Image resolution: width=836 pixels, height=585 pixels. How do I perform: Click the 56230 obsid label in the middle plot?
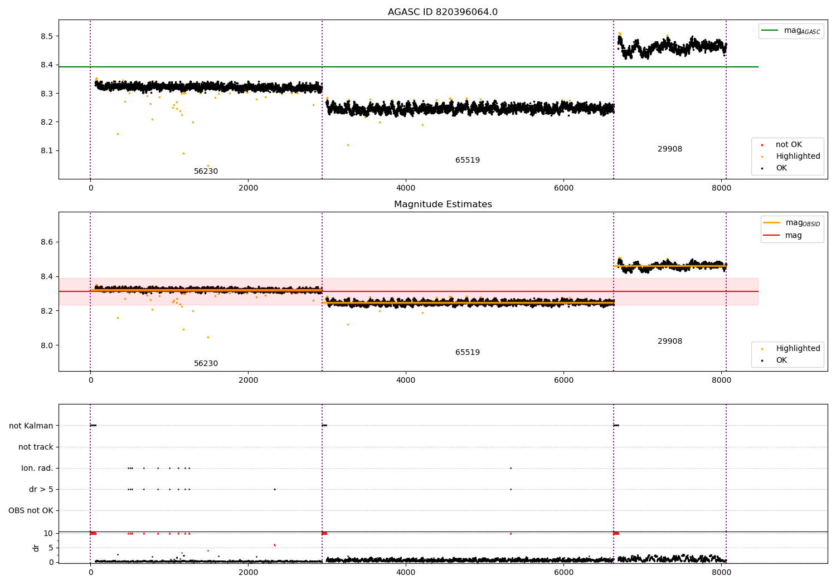tap(206, 364)
